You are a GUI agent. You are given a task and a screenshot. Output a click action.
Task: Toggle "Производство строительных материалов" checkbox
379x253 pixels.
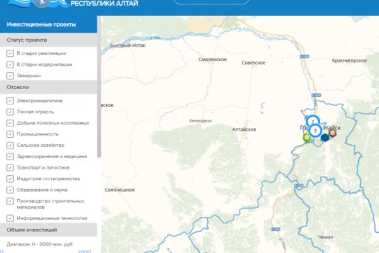click(x=10, y=201)
